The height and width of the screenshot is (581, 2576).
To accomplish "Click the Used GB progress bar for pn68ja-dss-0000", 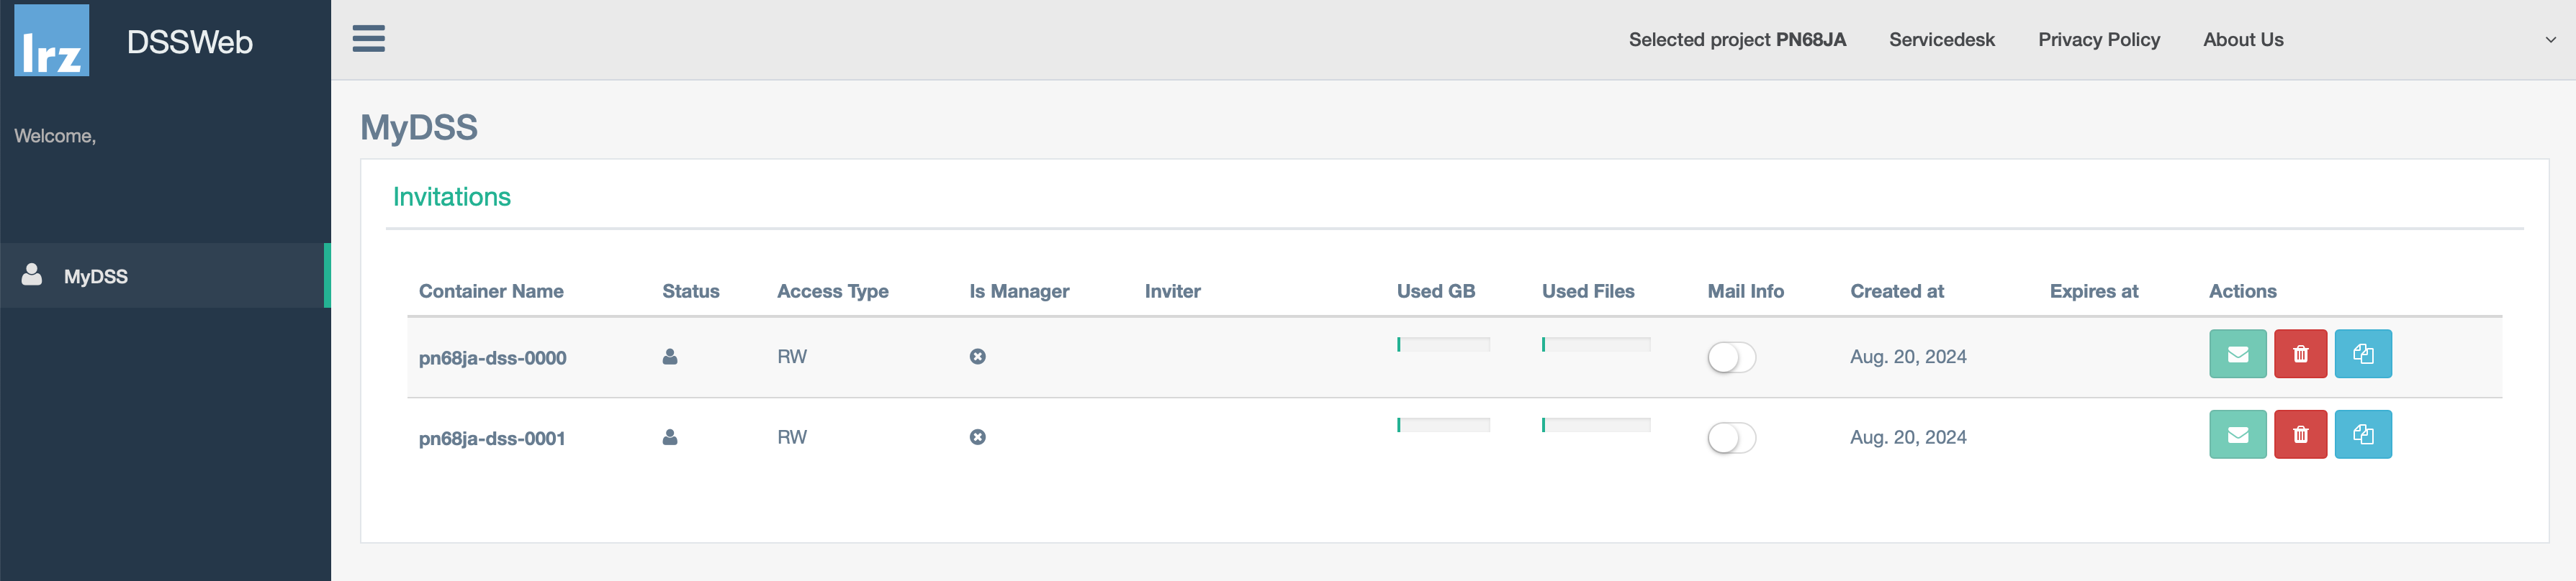I will tap(1442, 344).
